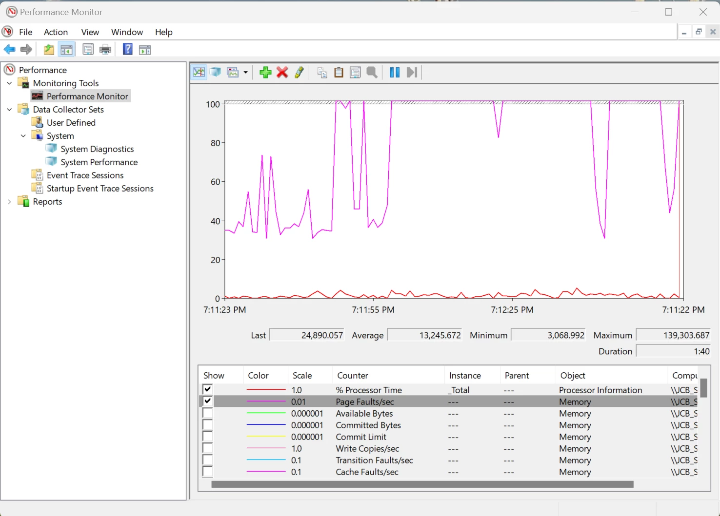This screenshot has height=516, width=720.
Task: Click the Freeze Display pause icon
Action: (395, 73)
